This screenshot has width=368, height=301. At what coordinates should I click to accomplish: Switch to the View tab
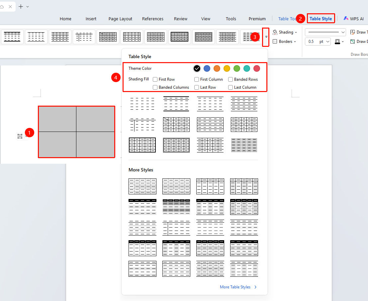tap(206, 19)
